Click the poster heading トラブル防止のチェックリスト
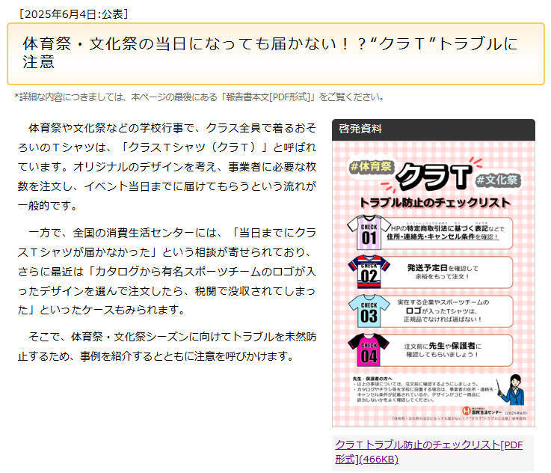Viewport: 551px width, 473px height. click(434, 203)
